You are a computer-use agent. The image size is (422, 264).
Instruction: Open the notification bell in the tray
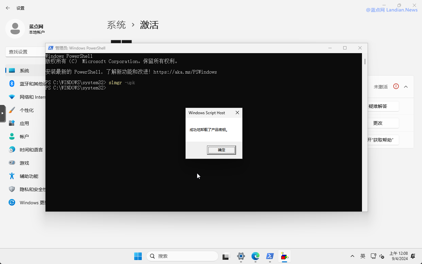click(413, 256)
